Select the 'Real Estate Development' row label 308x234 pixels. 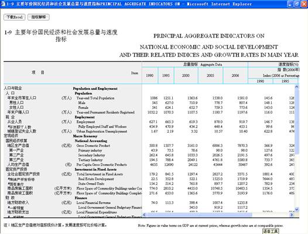pos(96,179)
